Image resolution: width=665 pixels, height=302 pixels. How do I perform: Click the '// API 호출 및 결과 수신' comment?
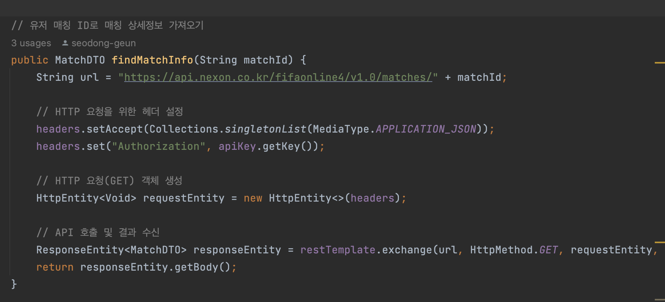point(98,233)
